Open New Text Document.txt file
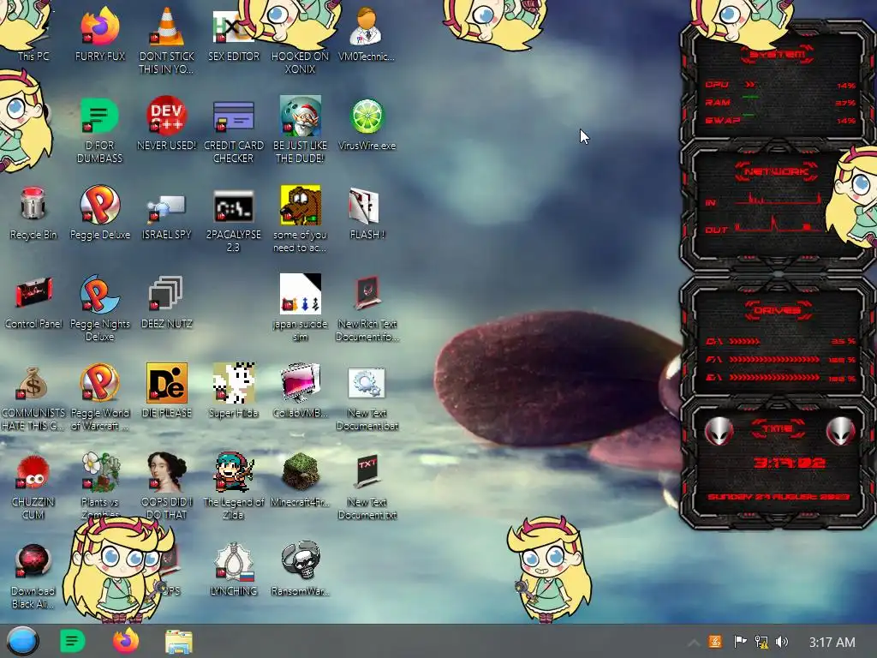The height and width of the screenshot is (658, 877). [367, 472]
